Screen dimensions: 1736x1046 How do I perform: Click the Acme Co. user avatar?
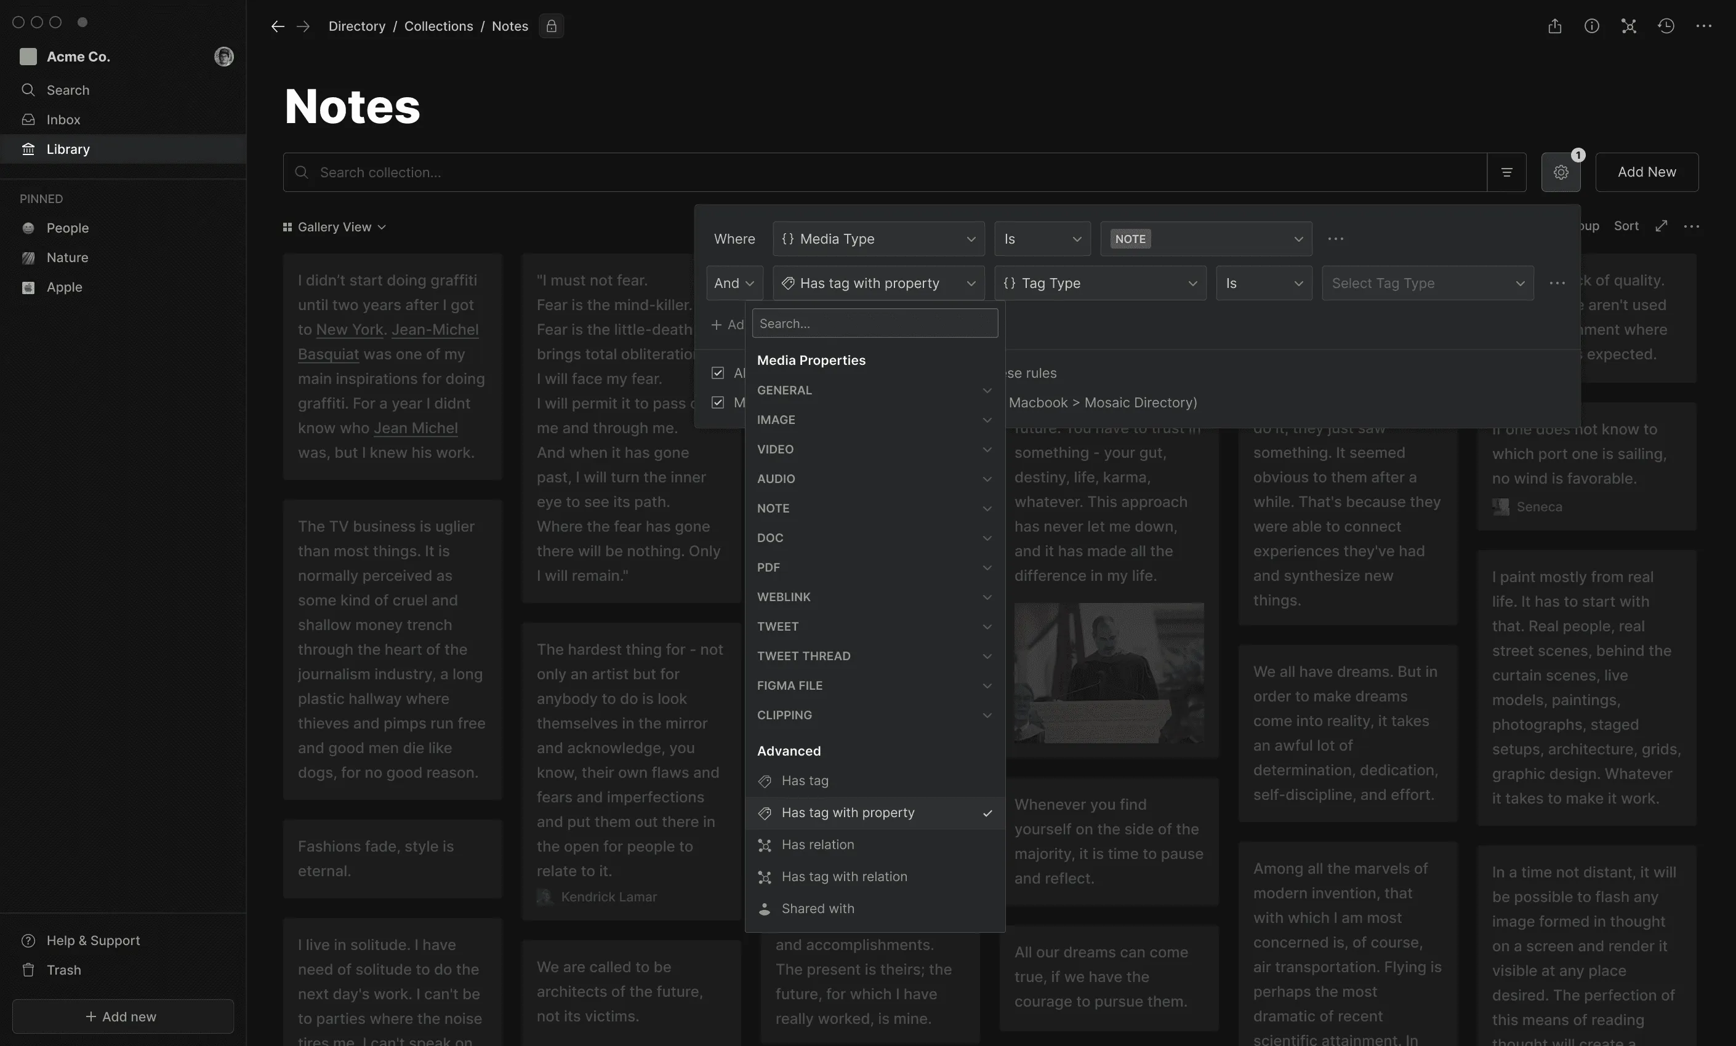coord(224,57)
